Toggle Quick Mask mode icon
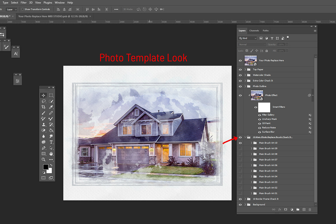 43,178
